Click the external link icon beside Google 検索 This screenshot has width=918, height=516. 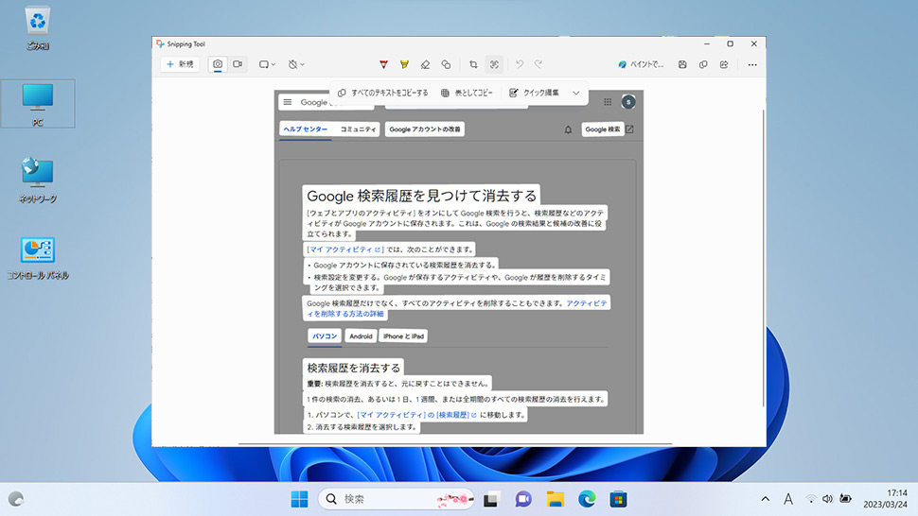[x=629, y=129]
